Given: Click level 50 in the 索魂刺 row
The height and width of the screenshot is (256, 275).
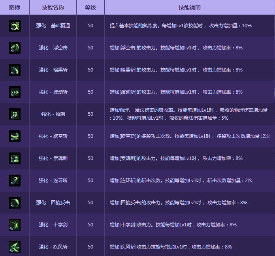Looking at the screenshot, I should pos(90,158).
